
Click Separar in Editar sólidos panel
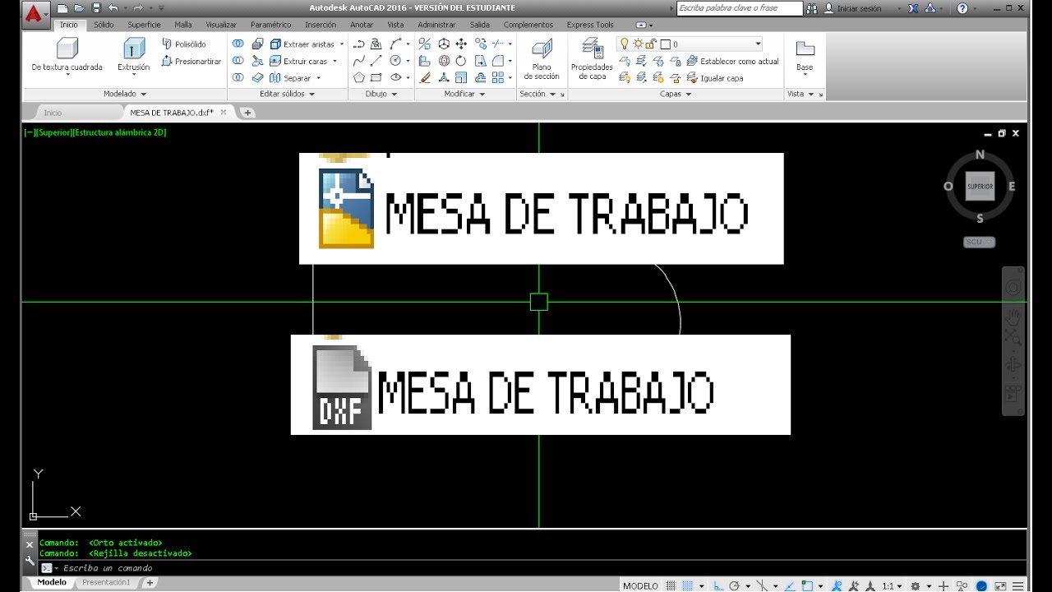(291, 78)
